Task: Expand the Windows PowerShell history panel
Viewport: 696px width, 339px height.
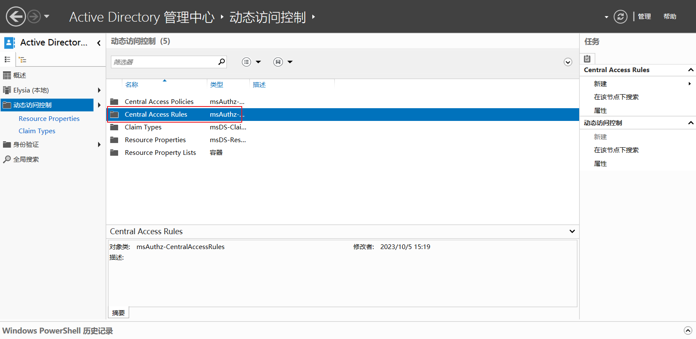Action: click(688, 331)
